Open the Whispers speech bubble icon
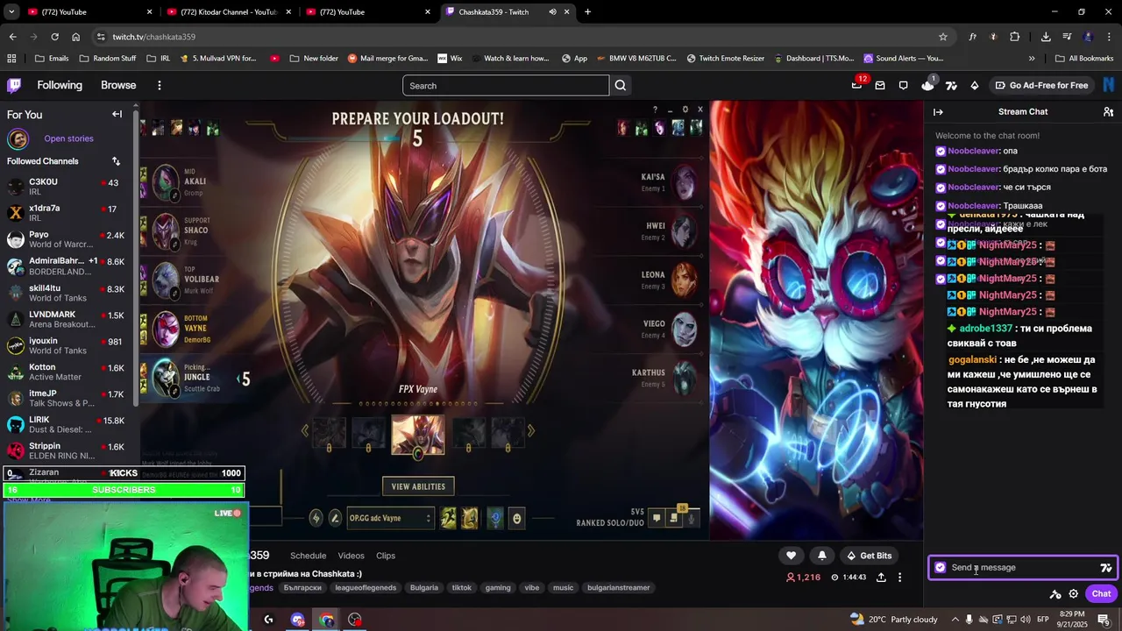 point(904,85)
